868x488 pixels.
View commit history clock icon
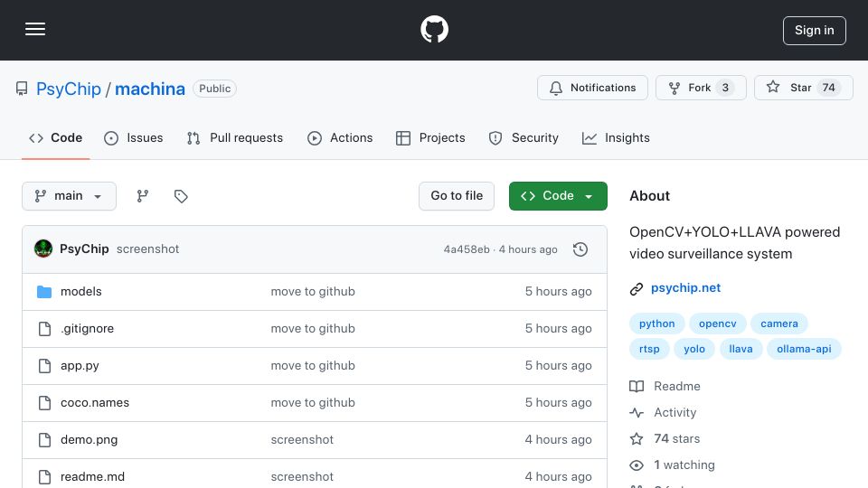point(580,249)
